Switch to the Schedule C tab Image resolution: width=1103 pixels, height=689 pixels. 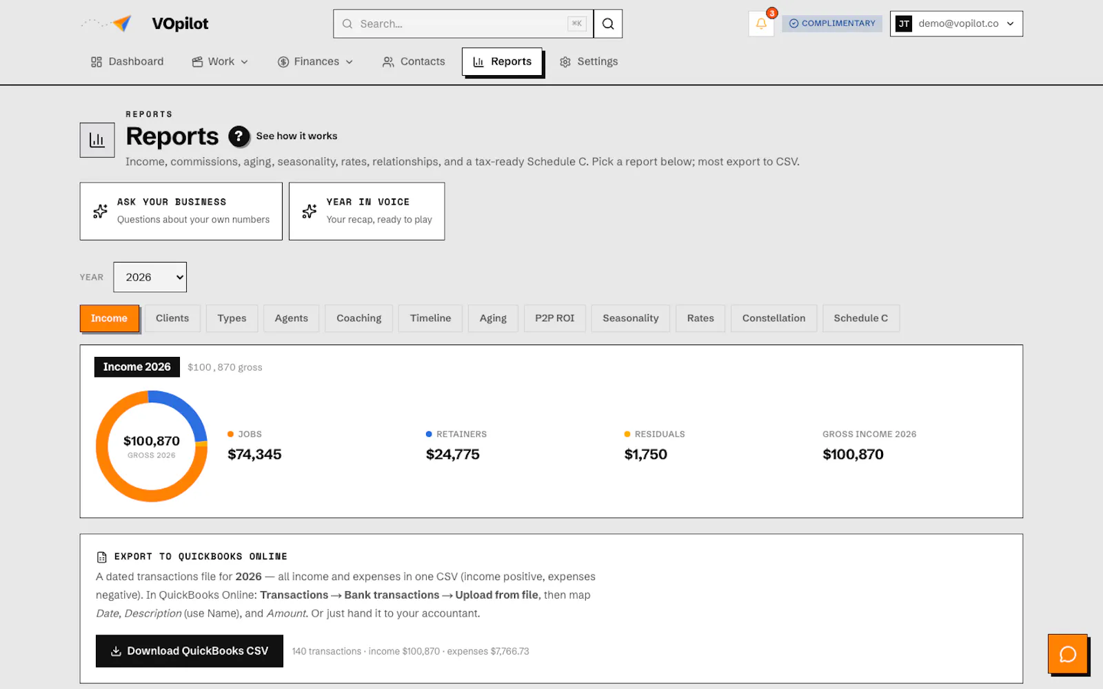point(861,318)
